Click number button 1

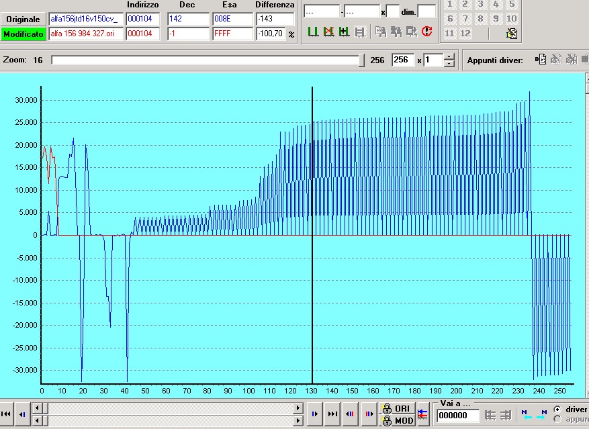click(449, 4)
